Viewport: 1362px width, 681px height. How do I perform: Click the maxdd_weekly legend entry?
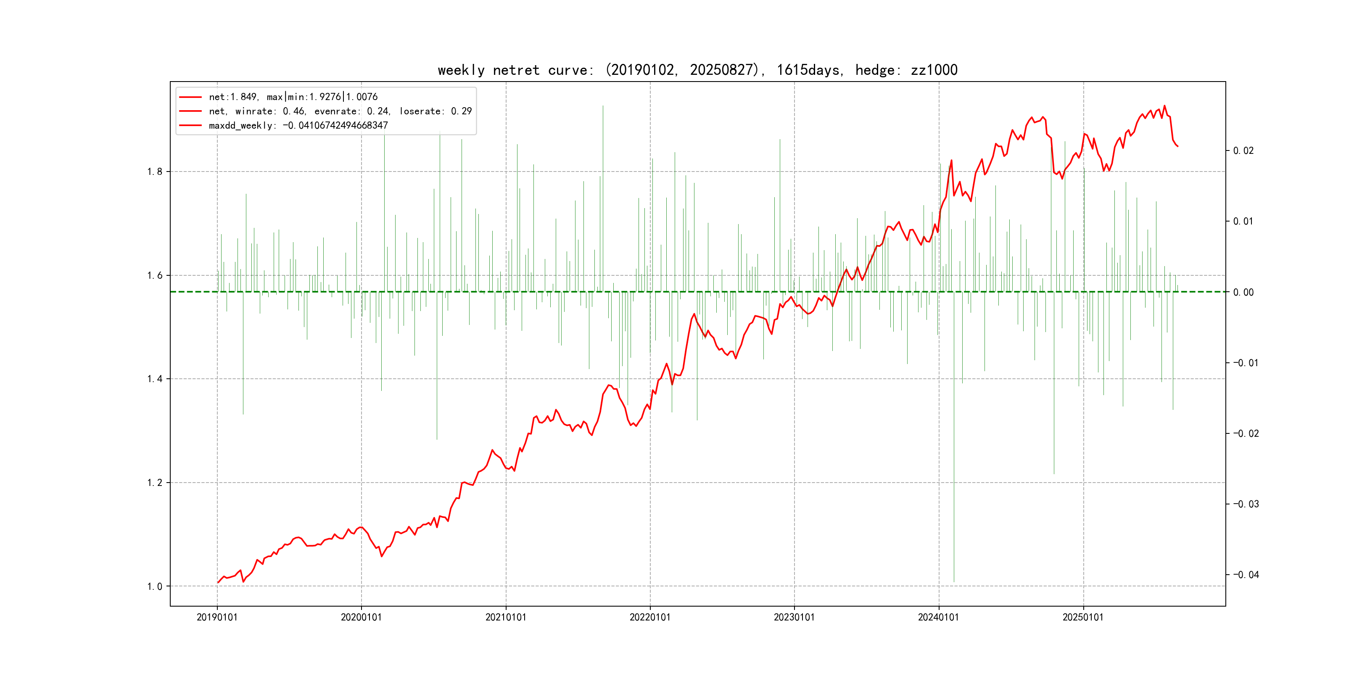298,125
